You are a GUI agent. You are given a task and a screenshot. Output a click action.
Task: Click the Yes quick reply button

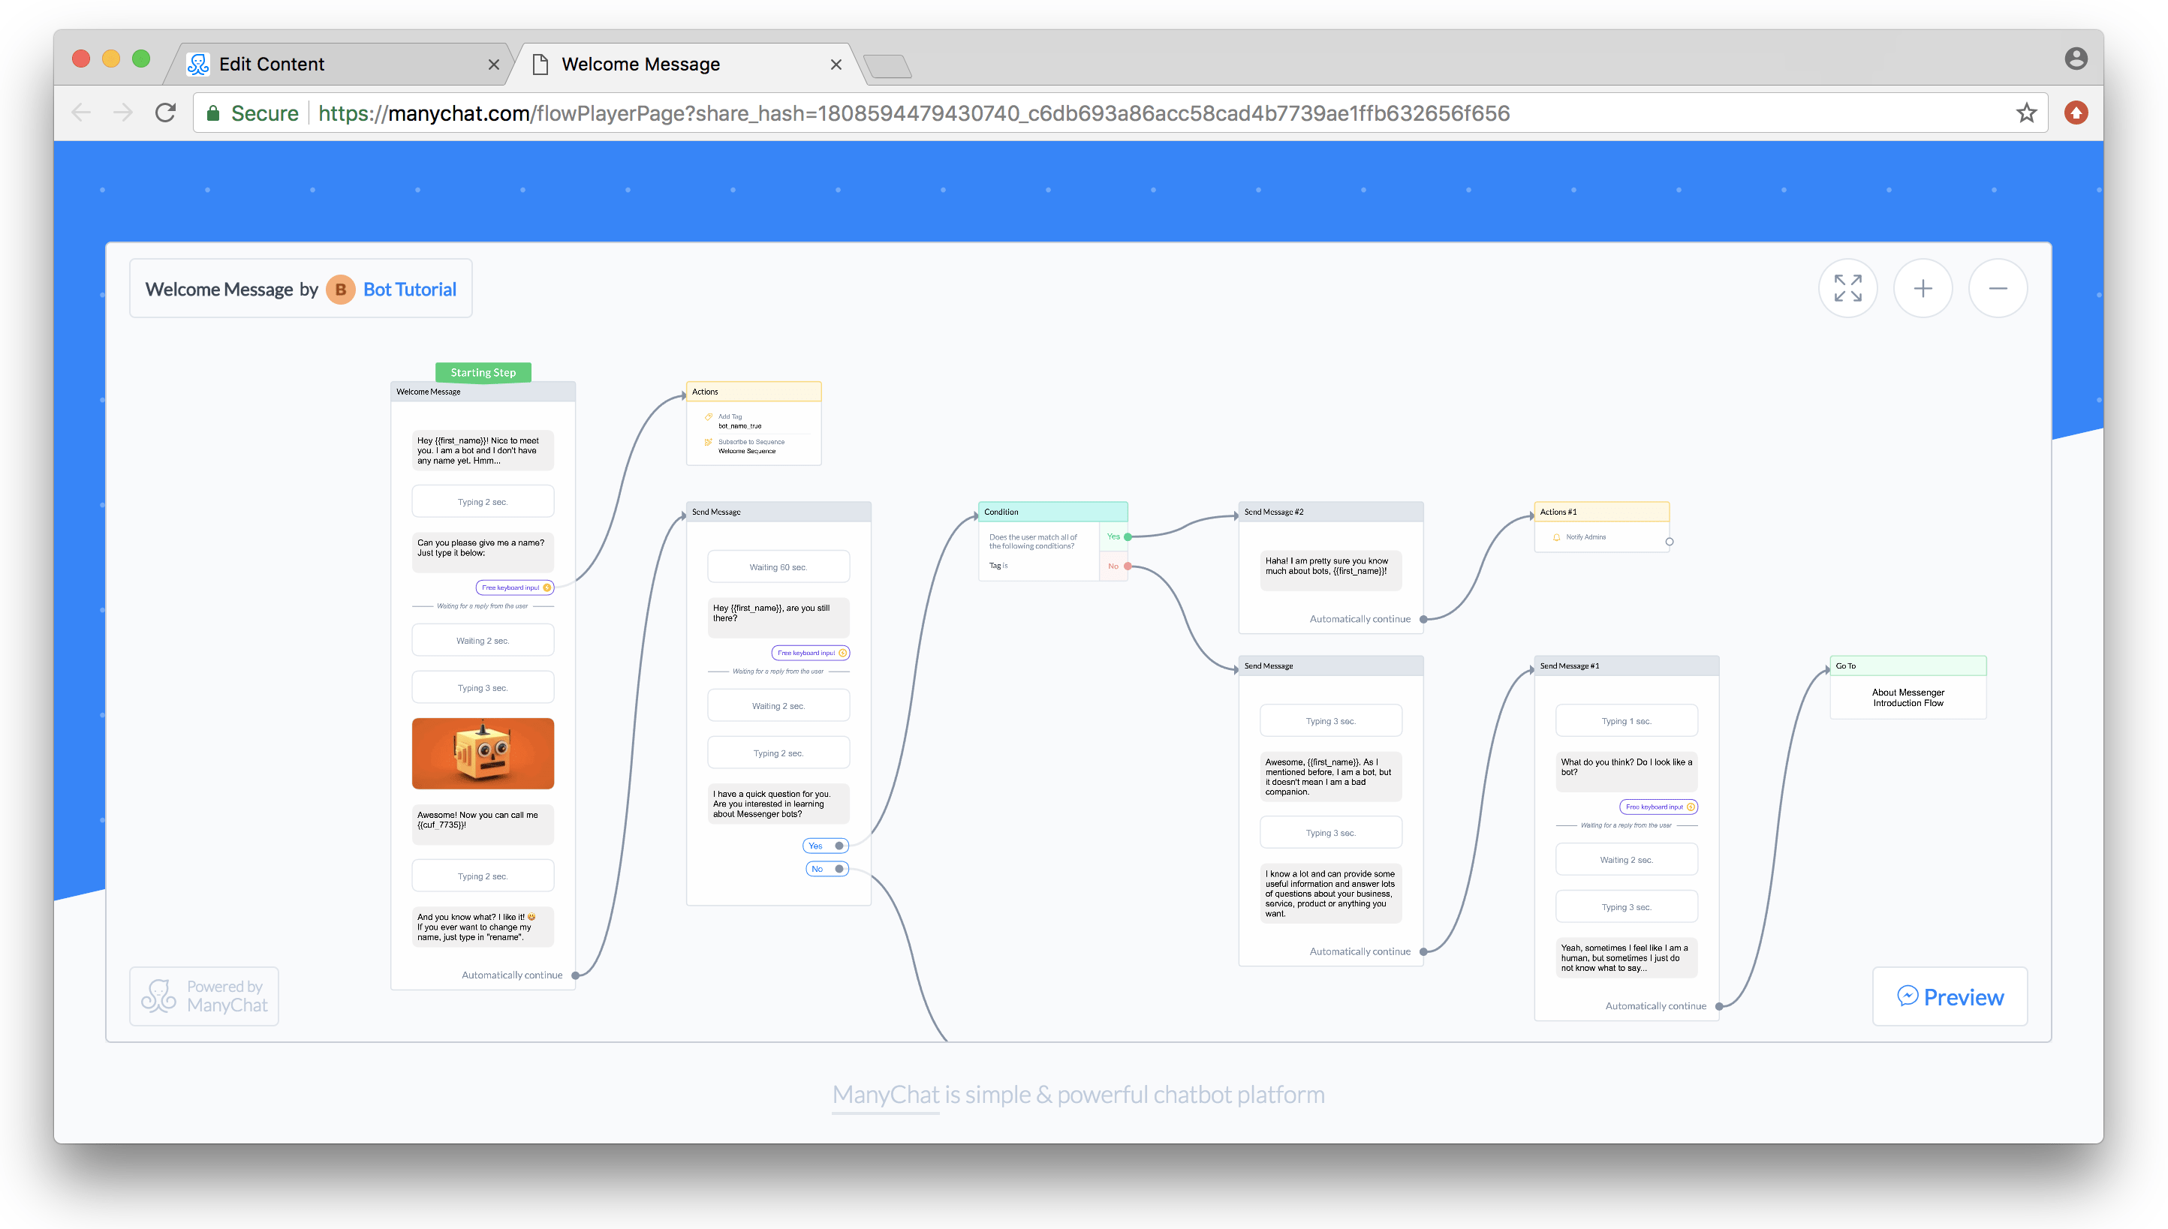pos(826,846)
